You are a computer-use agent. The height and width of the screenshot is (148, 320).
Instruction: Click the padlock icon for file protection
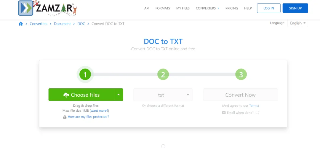click(65, 117)
